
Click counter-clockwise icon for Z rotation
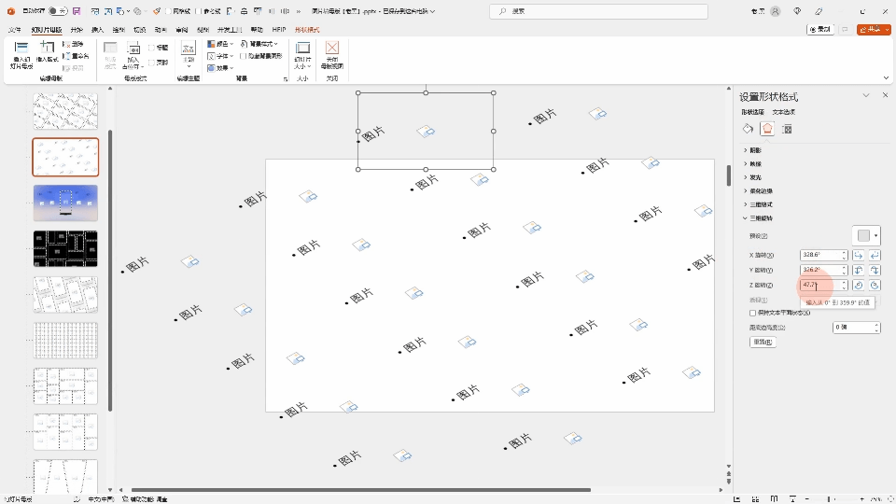coord(875,286)
